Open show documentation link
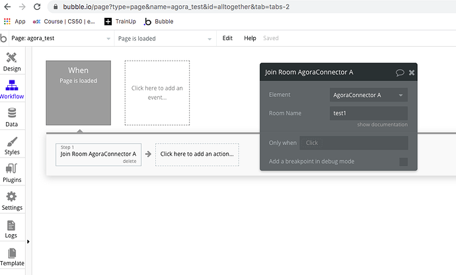The height and width of the screenshot is (275, 456). [x=382, y=125]
